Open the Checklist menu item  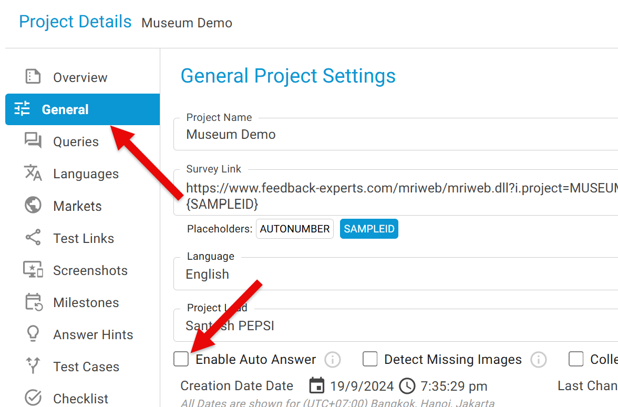point(80,399)
